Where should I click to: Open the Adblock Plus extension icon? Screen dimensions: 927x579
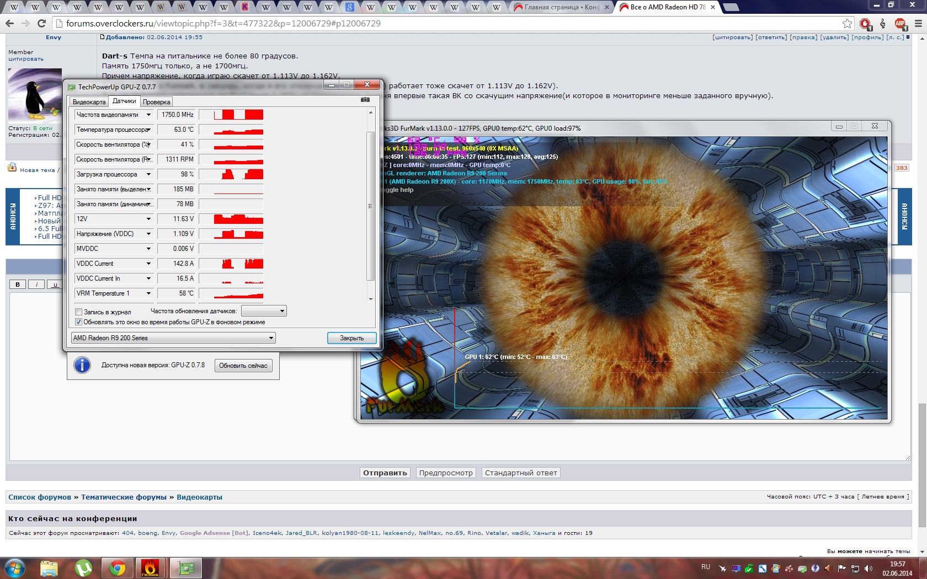coord(901,23)
